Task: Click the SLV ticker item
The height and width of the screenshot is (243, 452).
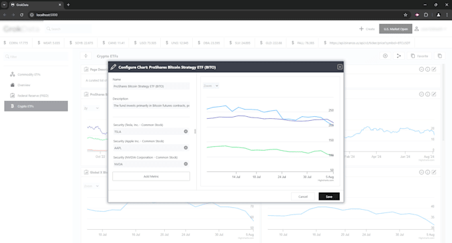Action: coord(240,42)
